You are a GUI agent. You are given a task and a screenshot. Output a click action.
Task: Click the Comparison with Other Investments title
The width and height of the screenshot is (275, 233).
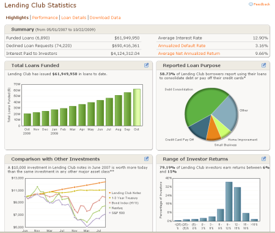pos(56,159)
